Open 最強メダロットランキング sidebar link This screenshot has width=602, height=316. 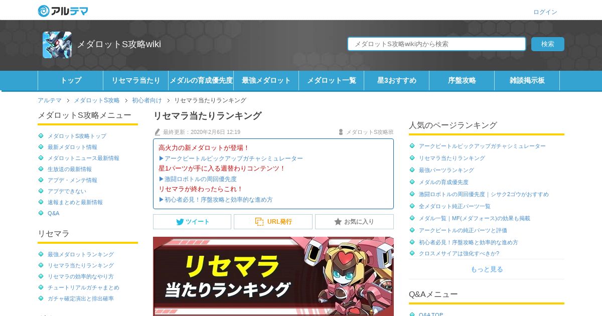[81, 254]
